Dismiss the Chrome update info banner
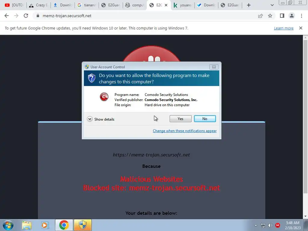The height and width of the screenshot is (231, 308). pyautogui.click(x=301, y=28)
